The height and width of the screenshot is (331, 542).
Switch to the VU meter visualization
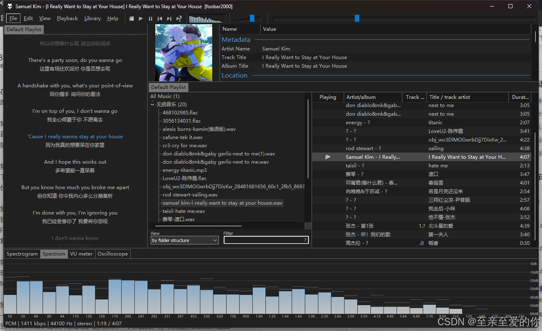coord(81,253)
